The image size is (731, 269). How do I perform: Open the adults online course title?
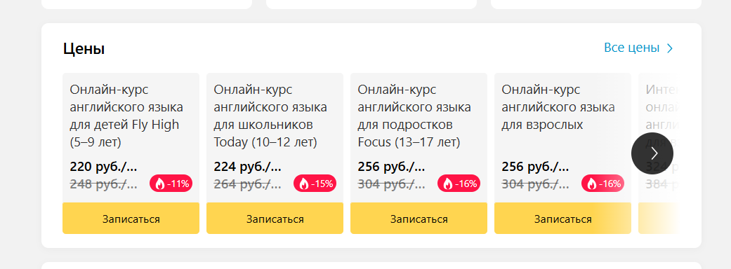click(558, 107)
